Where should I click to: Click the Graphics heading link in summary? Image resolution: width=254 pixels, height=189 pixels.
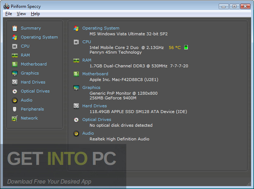91,88
